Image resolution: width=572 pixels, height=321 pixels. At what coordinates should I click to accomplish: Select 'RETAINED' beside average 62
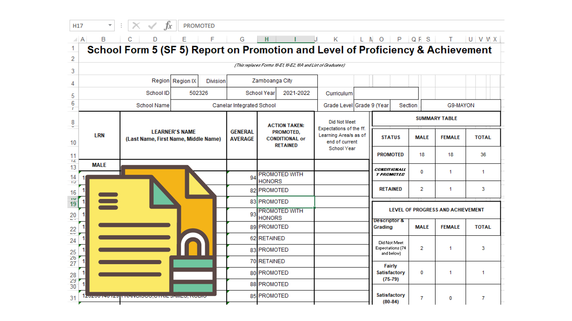pyautogui.click(x=286, y=239)
